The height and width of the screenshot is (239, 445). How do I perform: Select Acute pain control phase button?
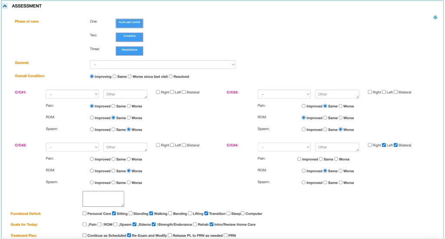129,23
